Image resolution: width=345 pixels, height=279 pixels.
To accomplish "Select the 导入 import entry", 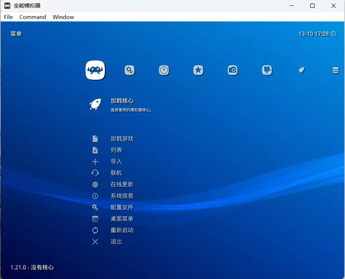I will click(116, 162).
